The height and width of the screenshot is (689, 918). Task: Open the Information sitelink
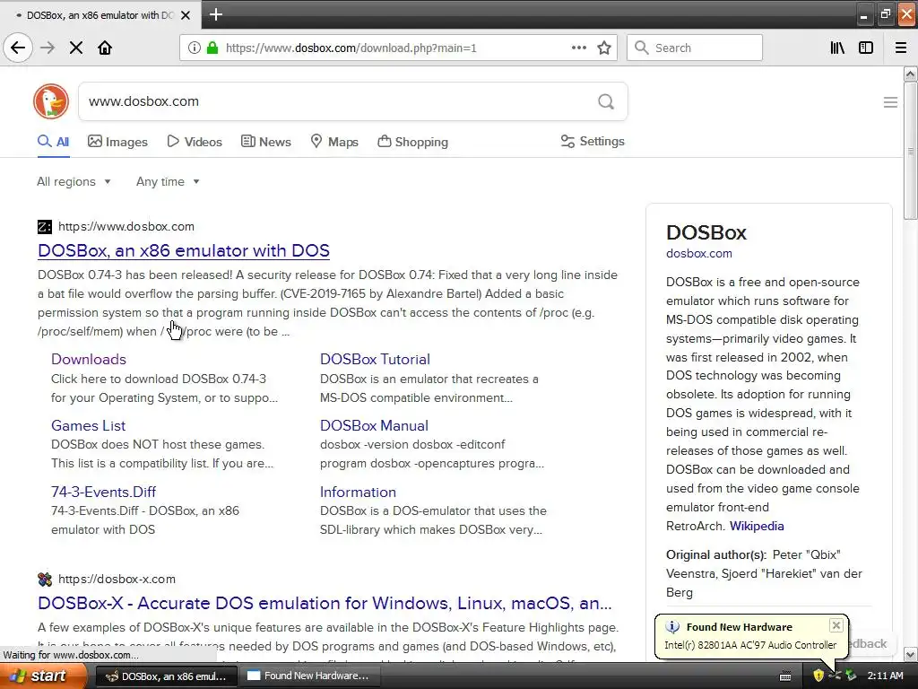[358, 493]
